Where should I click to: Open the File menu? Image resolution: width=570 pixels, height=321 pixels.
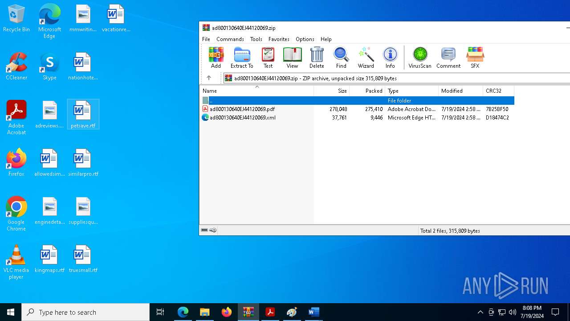tap(206, 39)
